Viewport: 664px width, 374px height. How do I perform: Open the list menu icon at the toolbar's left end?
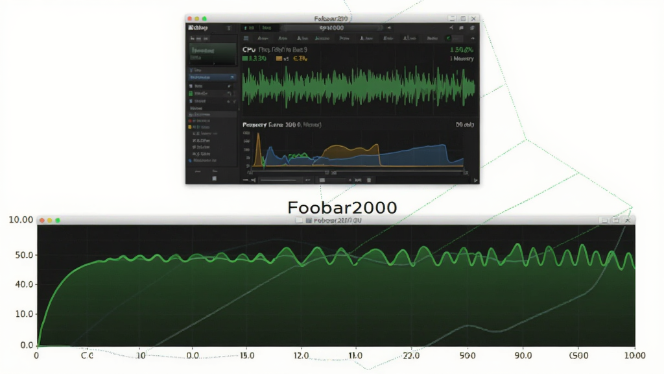pyautogui.click(x=246, y=38)
